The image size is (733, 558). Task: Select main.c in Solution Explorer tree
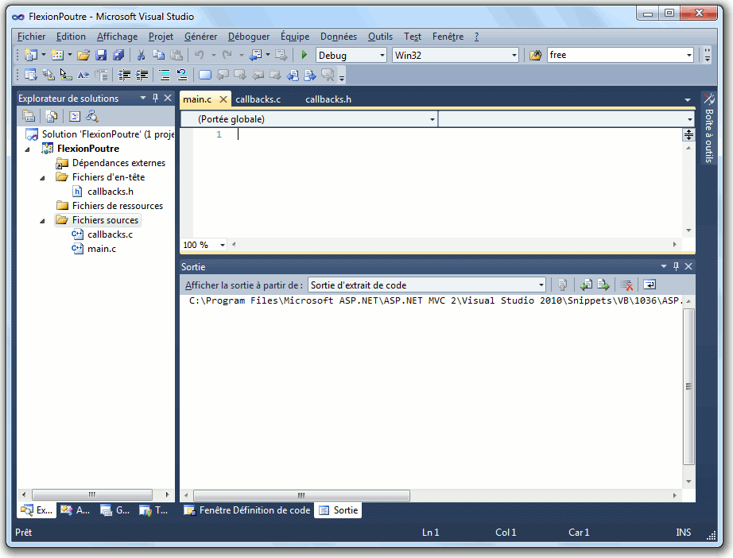pyautogui.click(x=102, y=249)
